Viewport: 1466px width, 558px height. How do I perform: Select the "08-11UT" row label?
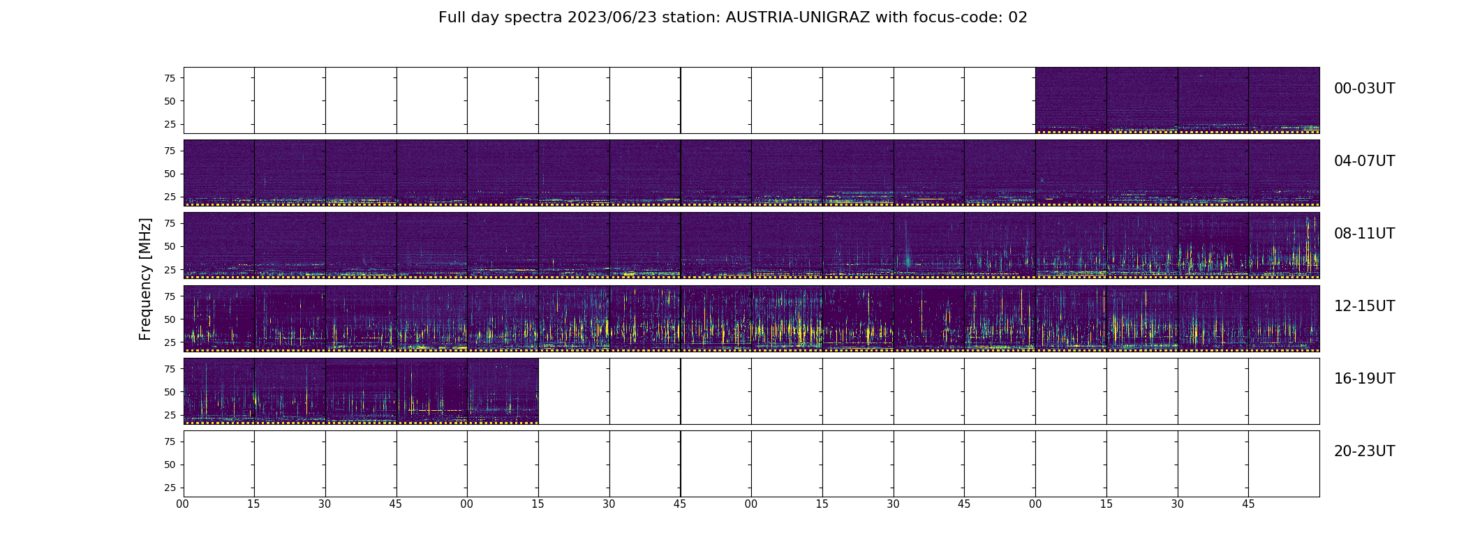[1364, 234]
